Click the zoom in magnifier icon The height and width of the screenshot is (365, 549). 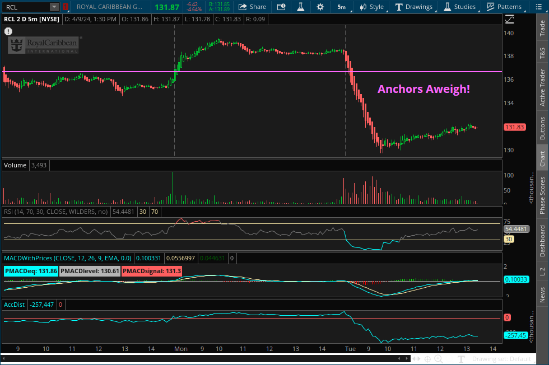(438, 359)
